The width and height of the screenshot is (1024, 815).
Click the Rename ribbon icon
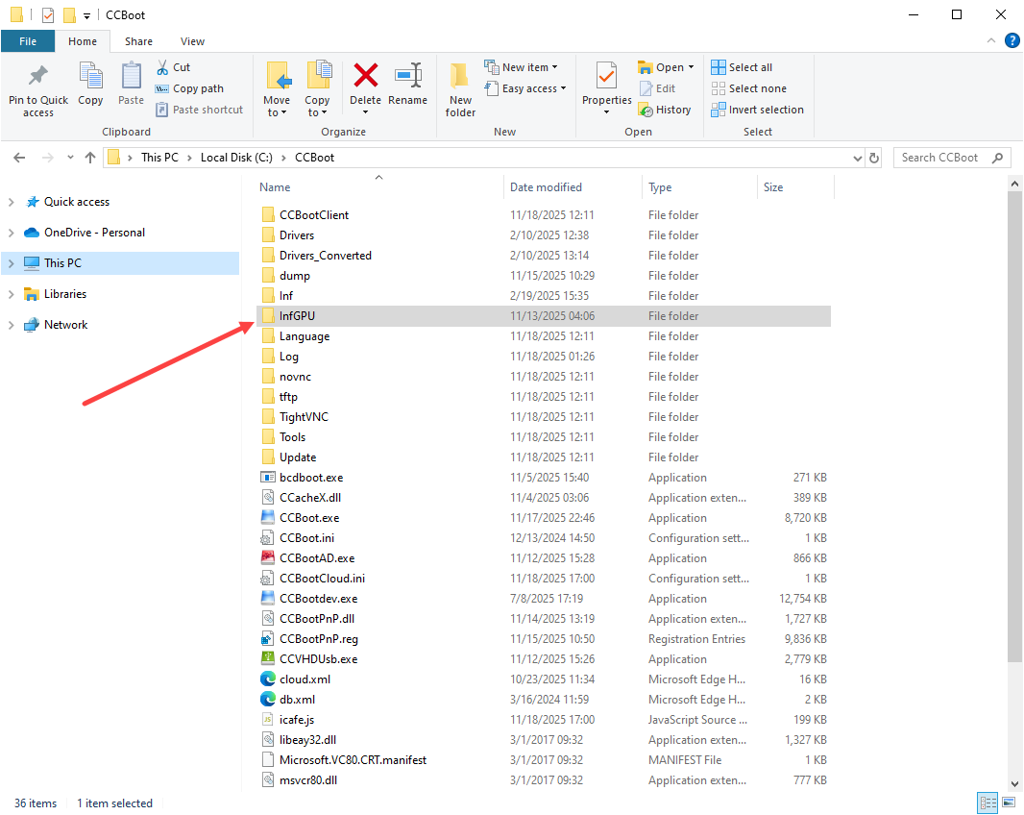coord(408,77)
